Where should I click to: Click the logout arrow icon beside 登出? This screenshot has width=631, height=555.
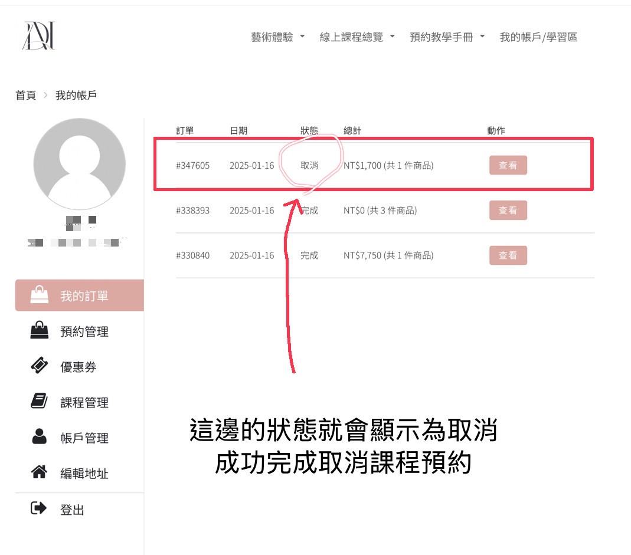tap(39, 508)
